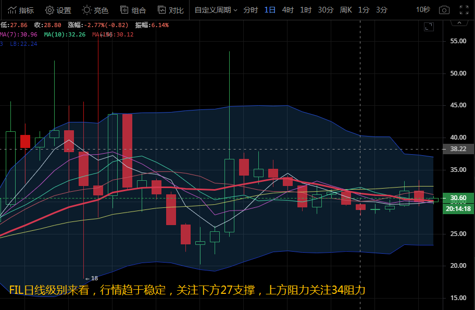The width and height of the screenshot is (475, 310).
Task: Select the 3分 interval
Action: click(x=381, y=10)
